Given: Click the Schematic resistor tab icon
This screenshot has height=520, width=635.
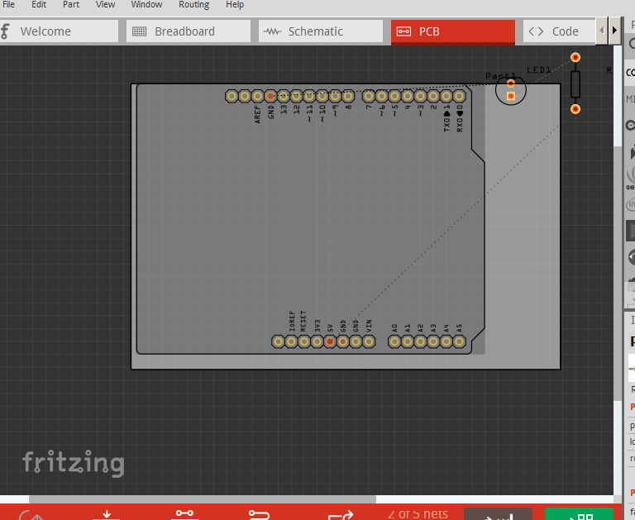Looking at the screenshot, I should tap(272, 31).
